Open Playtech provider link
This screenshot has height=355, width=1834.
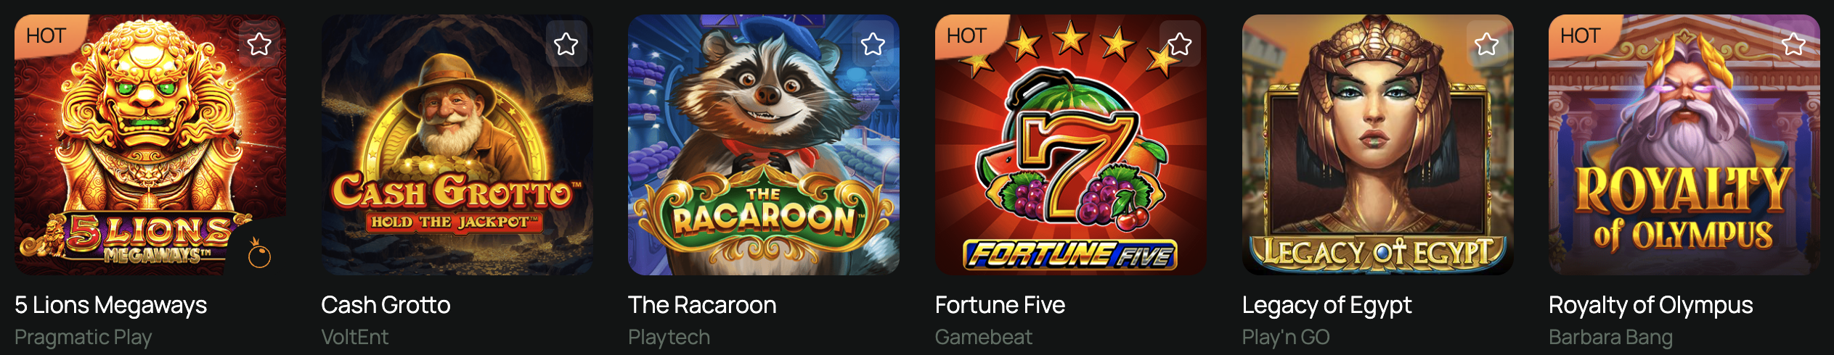click(x=669, y=337)
